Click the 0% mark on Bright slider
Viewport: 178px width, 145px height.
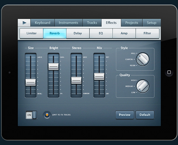click(61, 94)
